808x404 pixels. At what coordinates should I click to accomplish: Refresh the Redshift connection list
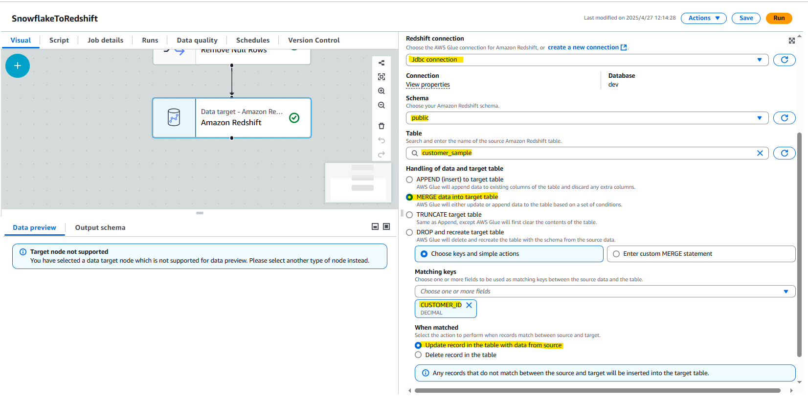pos(785,60)
